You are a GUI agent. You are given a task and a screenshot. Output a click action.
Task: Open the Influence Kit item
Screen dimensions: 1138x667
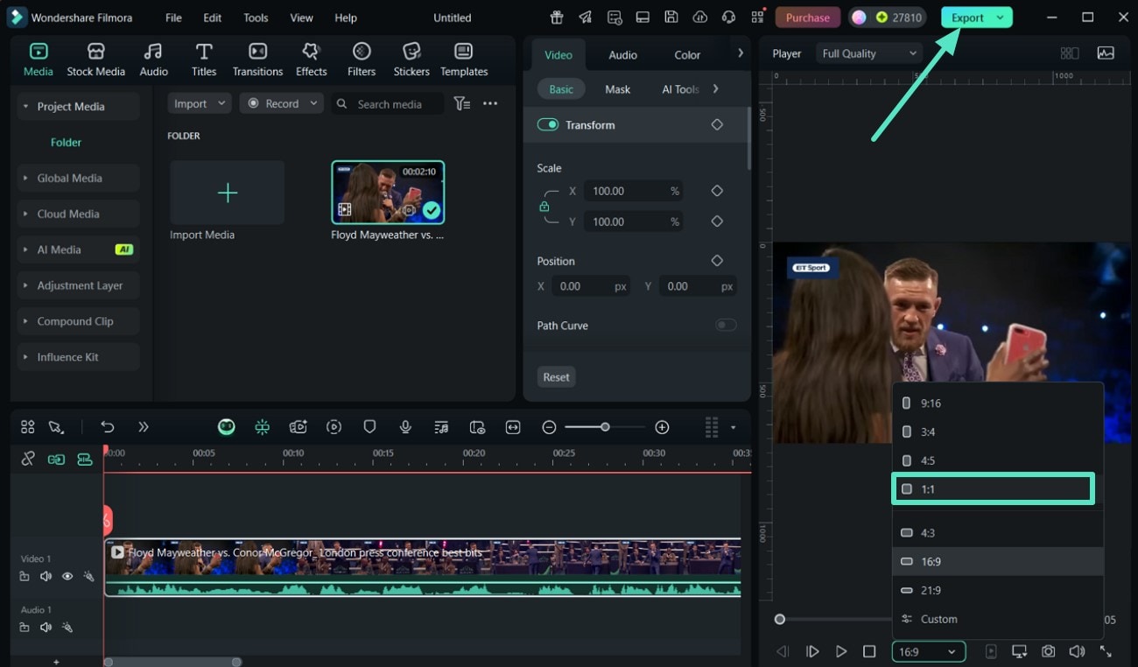click(x=78, y=357)
